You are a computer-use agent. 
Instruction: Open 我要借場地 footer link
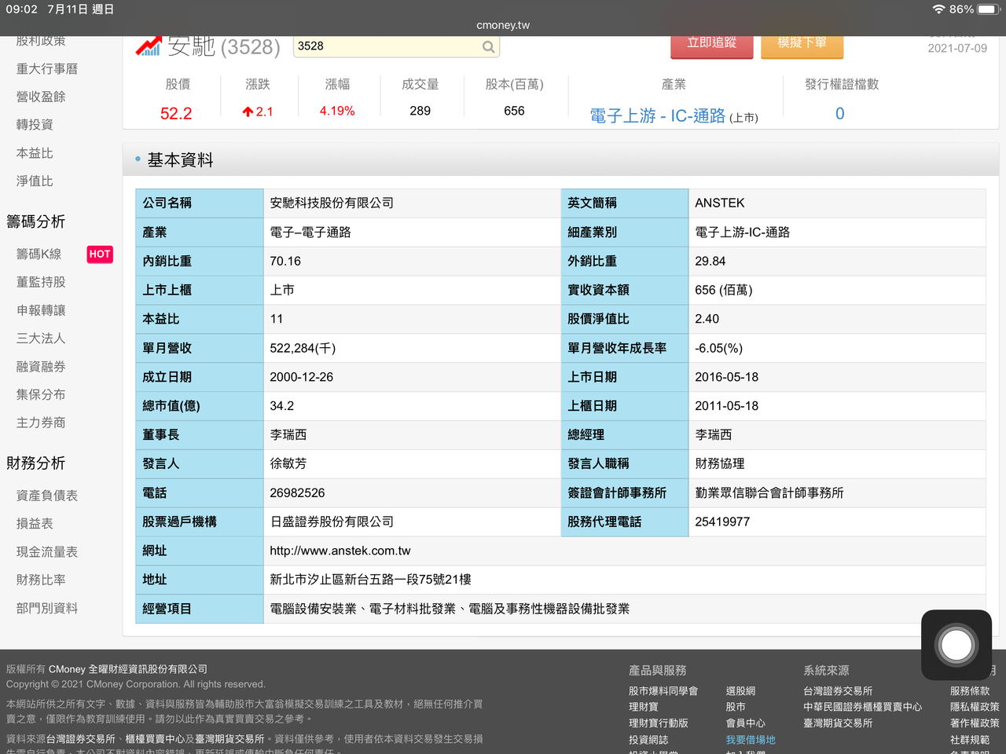pos(751,740)
